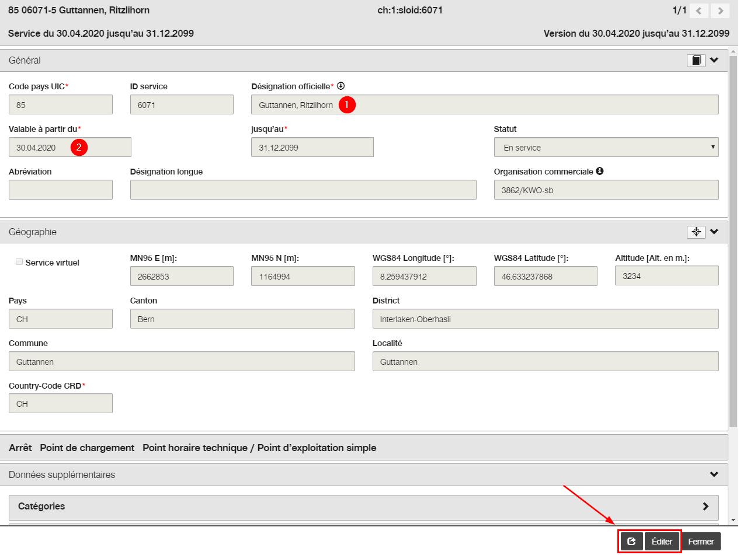Open Point horaire technique tab
Viewport: 740px width, 555px height.
pos(259,448)
